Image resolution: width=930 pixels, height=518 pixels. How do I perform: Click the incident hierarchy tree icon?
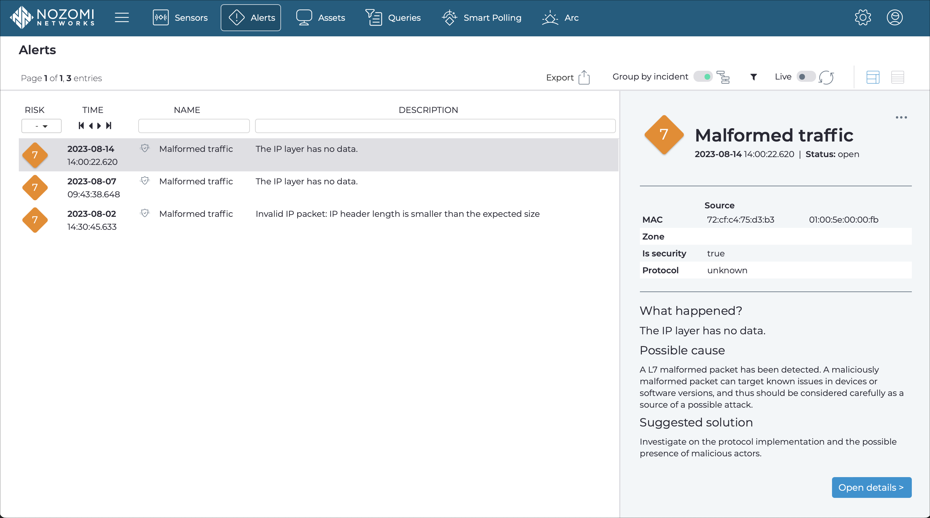[x=723, y=77]
